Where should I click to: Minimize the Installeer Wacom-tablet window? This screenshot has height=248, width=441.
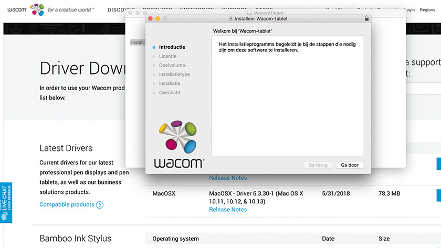click(158, 18)
